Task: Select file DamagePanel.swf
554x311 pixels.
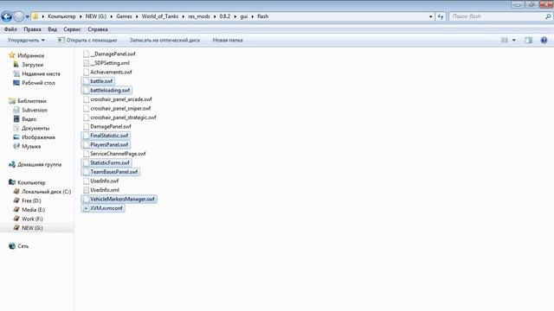Action: 107,127
